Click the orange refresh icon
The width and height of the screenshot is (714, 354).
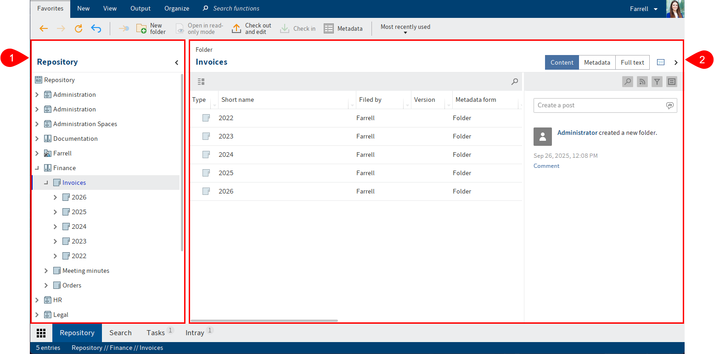pos(79,28)
